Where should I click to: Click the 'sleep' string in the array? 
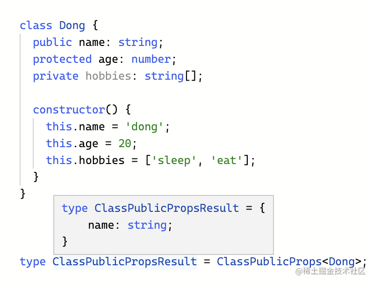[173, 160]
